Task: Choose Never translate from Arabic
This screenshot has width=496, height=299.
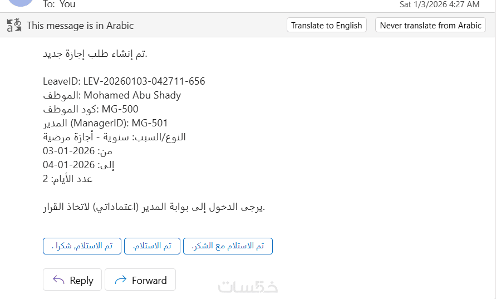Action: [x=430, y=25]
